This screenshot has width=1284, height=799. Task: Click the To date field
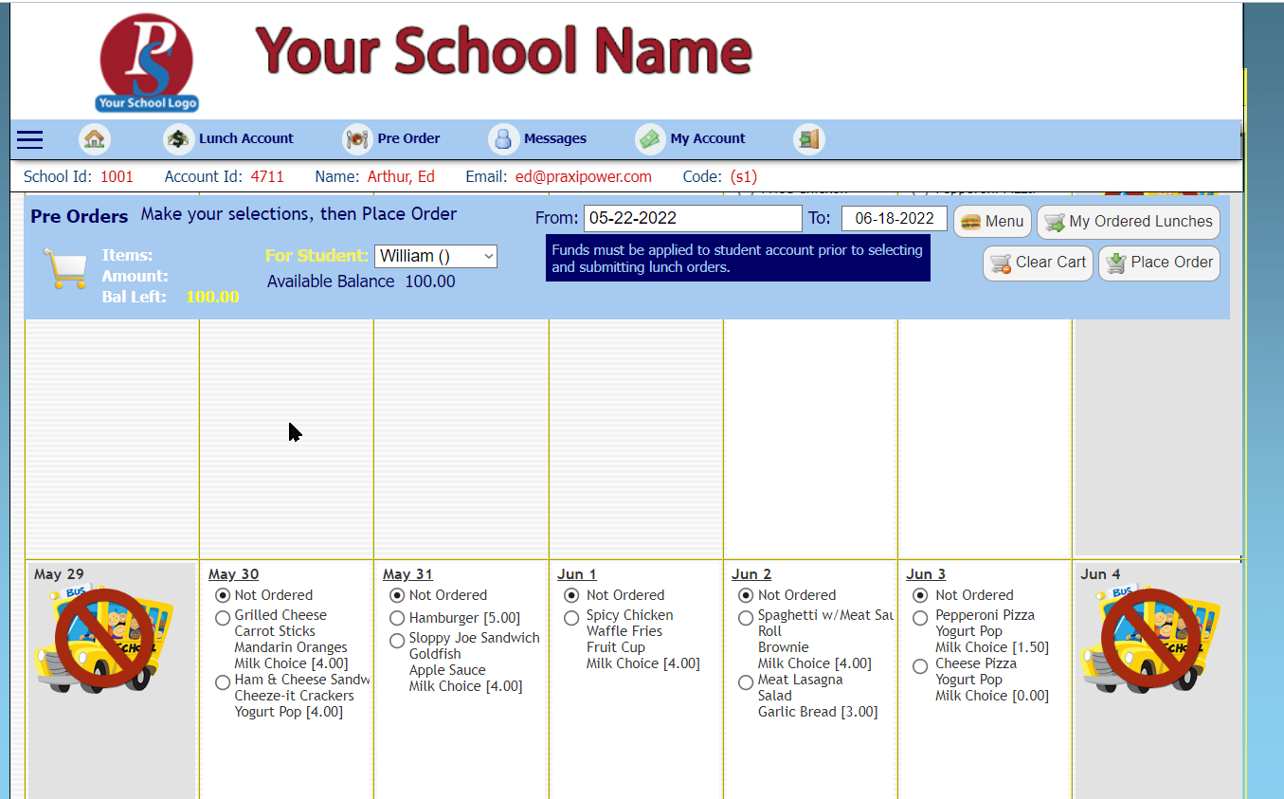[895, 218]
